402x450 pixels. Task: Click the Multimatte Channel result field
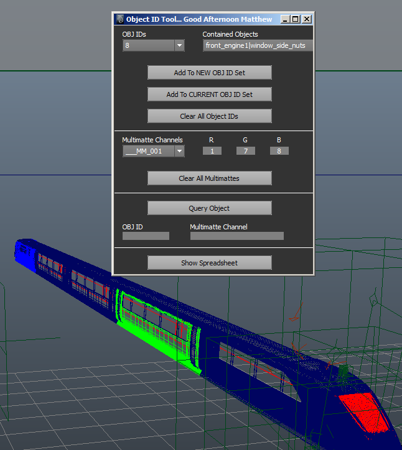pos(236,236)
